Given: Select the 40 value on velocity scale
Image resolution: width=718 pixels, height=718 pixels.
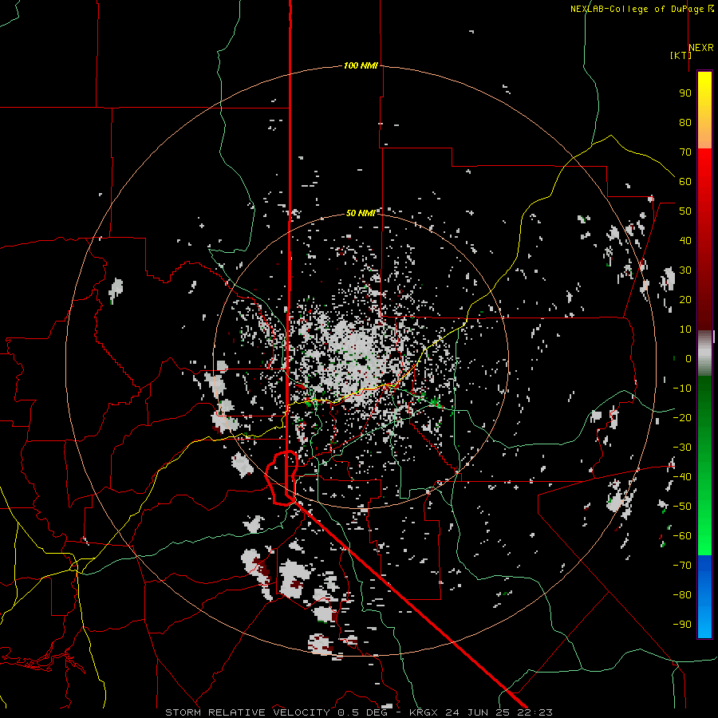Looking at the screenshot, I should coord(685,240).
